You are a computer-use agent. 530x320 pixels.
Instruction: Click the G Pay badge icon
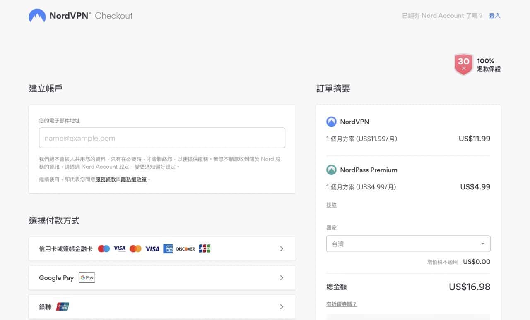click(x=87, y=278)
